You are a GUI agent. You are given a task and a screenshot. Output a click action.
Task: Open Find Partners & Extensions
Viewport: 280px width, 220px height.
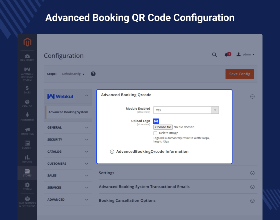point(27,202)
